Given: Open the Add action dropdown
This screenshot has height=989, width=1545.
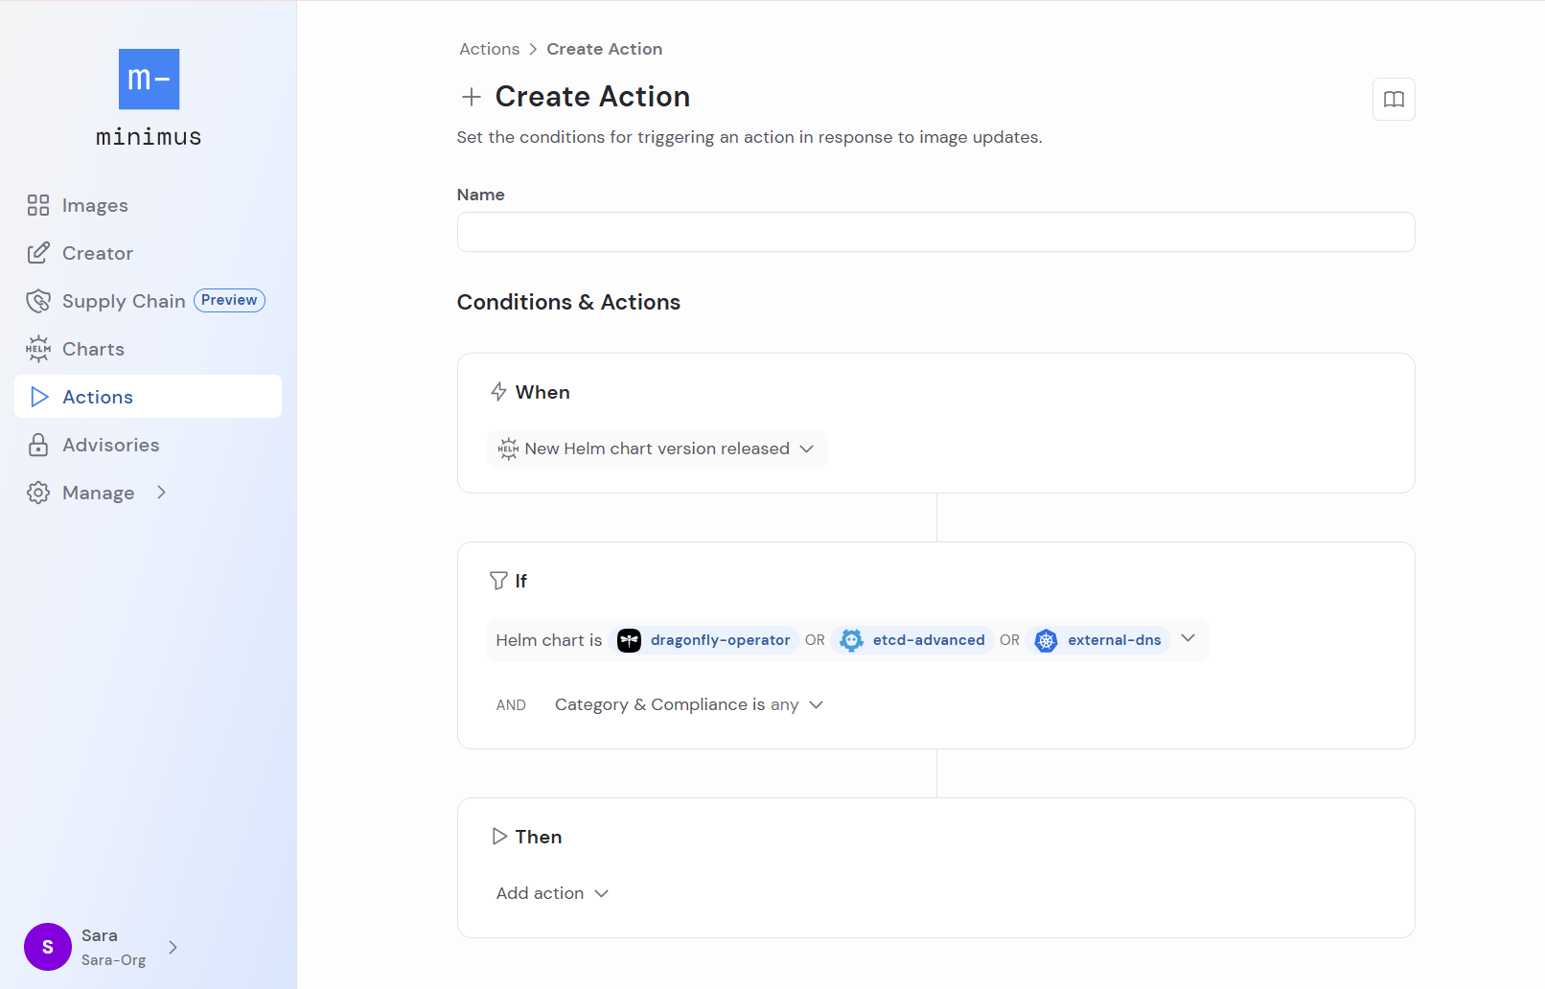Looking at the screenshot, I should 552,893.
